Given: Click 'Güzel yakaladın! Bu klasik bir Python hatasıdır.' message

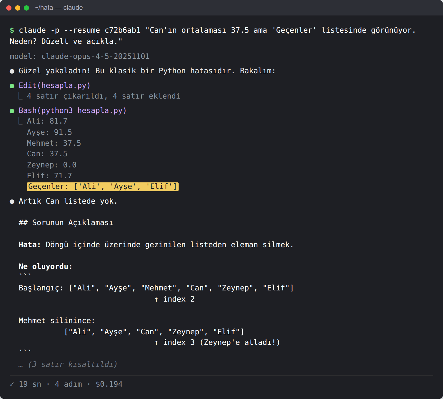Looking at the screenshot, I should click(x=127, y=71).
